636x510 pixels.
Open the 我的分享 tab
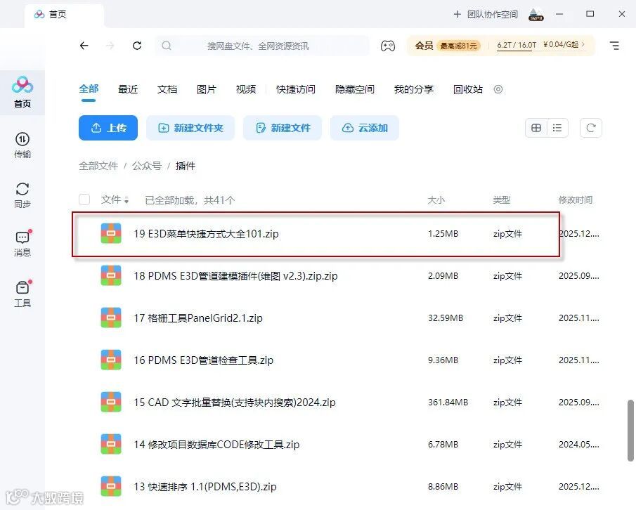click(414, 89)
